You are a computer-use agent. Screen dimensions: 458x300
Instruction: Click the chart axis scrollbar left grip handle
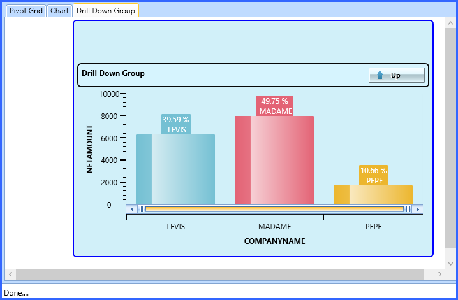click(142, 209)
